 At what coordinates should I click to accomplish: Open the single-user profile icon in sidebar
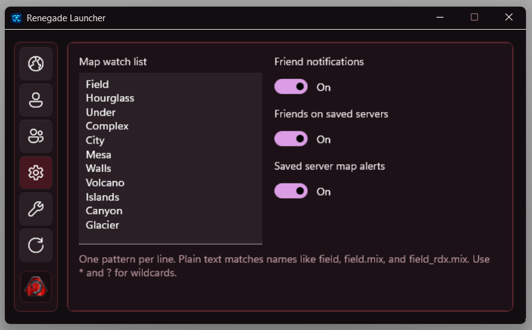pos(36,100)
